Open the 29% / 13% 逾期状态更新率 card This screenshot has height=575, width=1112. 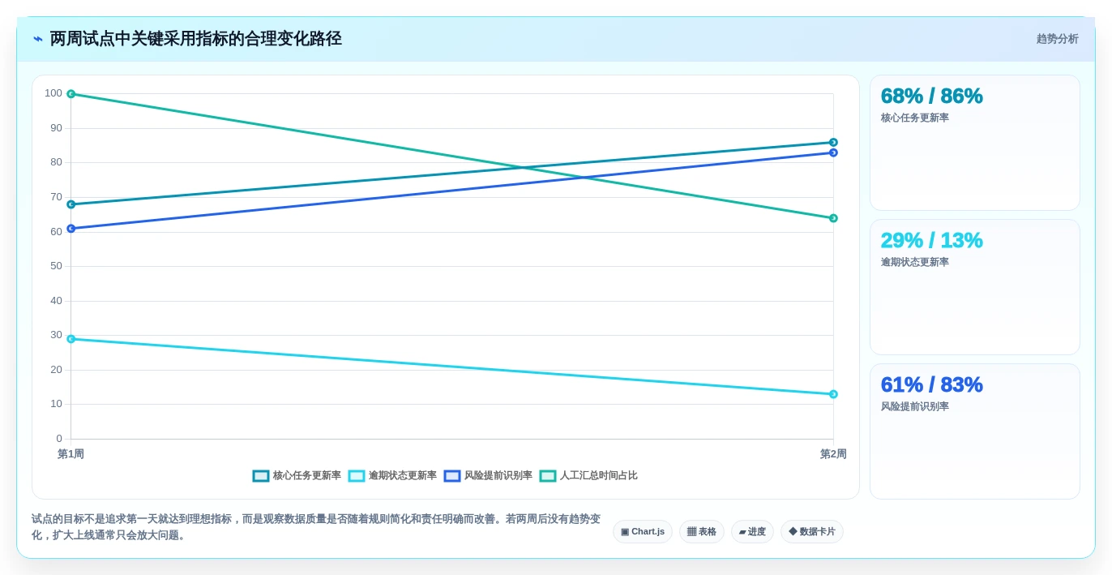tap(975, 287)
